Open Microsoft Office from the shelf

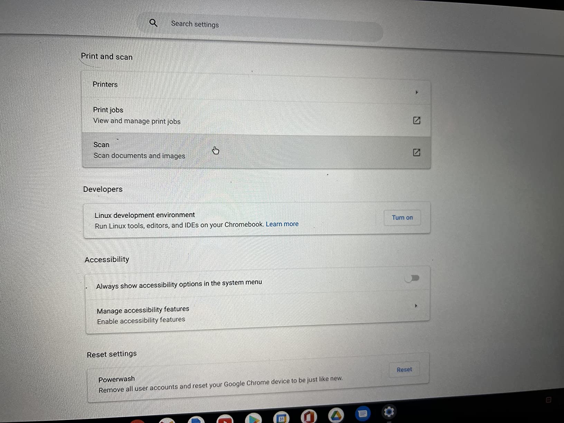pos(308,416)
